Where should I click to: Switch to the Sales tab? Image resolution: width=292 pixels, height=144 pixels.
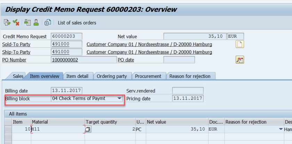point(18,76)
